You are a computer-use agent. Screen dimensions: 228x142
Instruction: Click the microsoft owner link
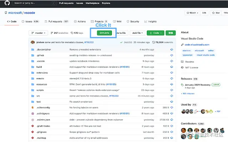15,13
